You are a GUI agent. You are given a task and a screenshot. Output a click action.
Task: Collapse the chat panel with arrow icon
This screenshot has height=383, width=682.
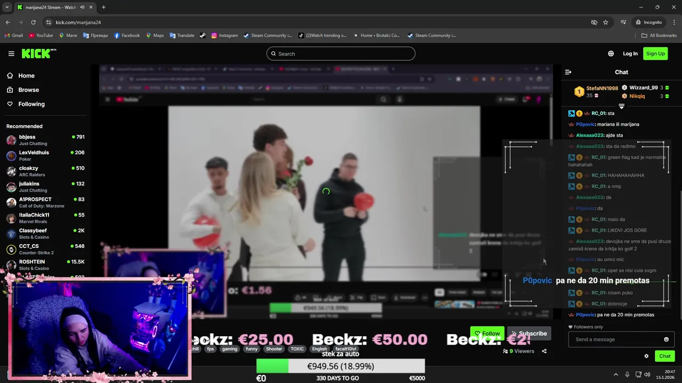[568, 72]
